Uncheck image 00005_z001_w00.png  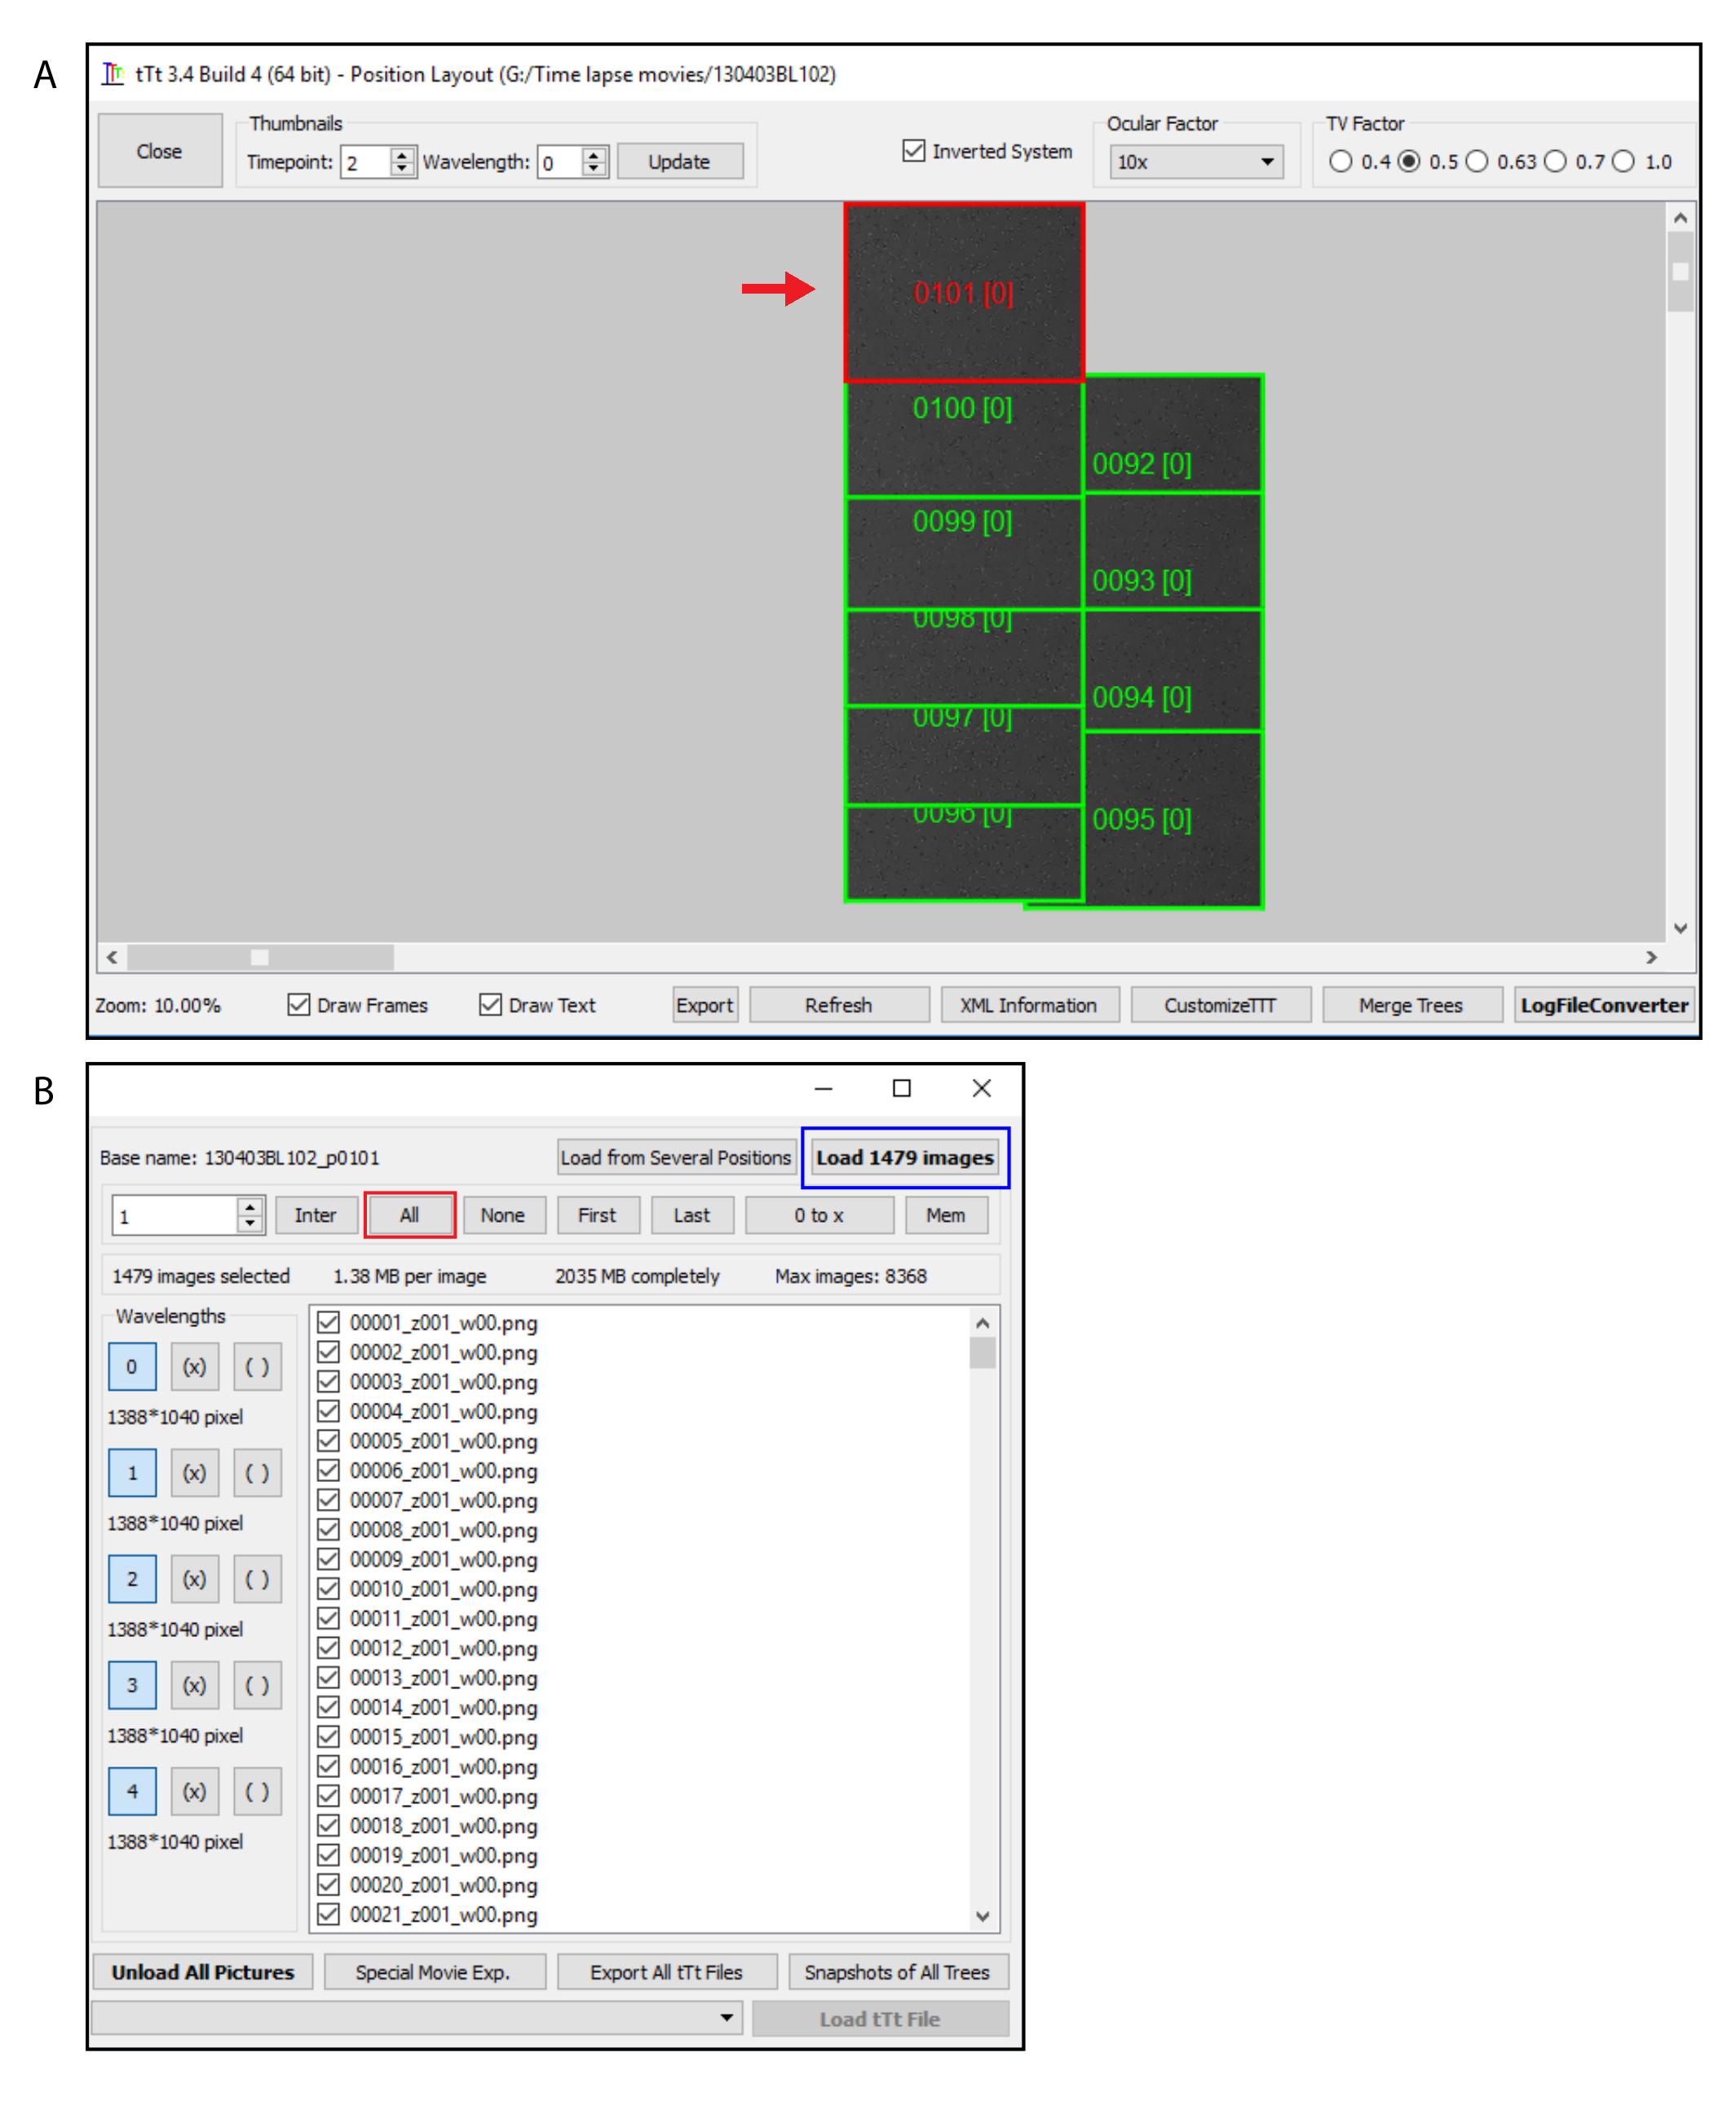click(328, 1441)
